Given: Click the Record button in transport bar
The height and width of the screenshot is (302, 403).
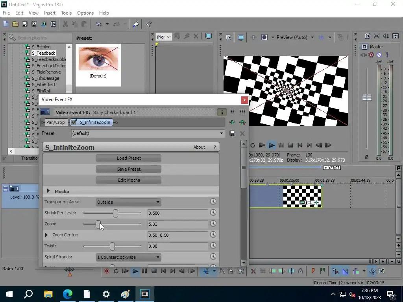Looking at the screenshot, I should pos(107,271).
